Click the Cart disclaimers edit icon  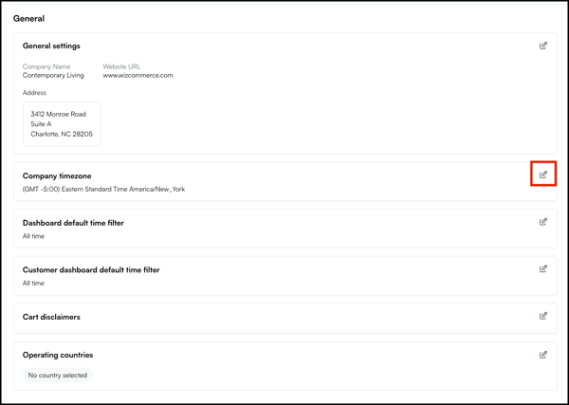[543, 316]
